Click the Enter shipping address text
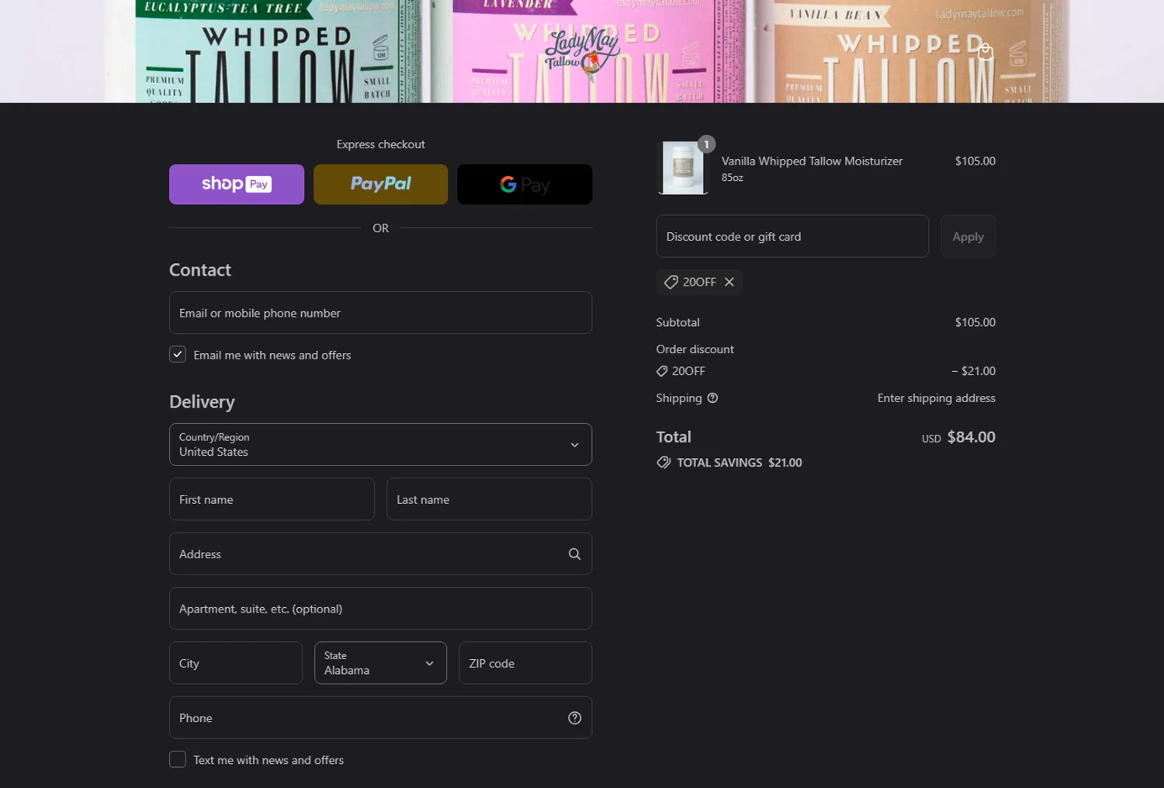Screen dimensions: 1164x788 click(937, 398)
